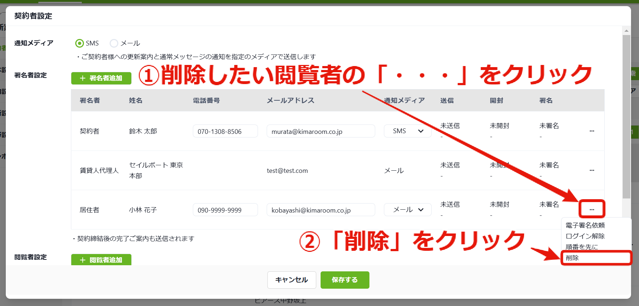Choose ログイン解除 from the context menu
The width and height of the screenshot is (639, 306).
(585, 236)
